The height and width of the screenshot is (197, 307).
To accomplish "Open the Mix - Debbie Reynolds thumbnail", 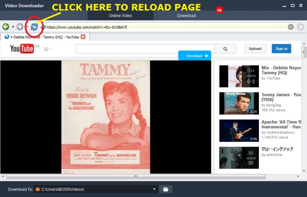I will coord(239,76).
